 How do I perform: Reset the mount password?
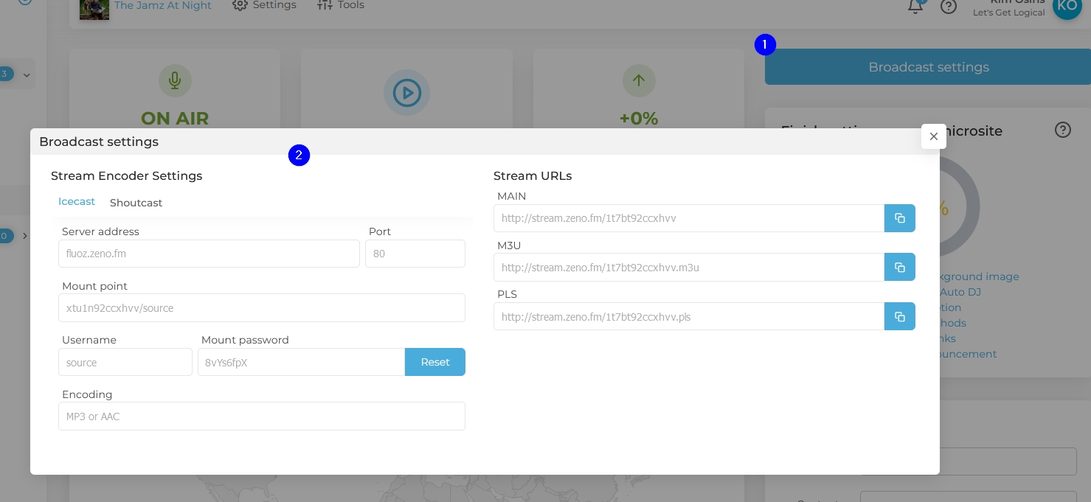click(435, 362)
